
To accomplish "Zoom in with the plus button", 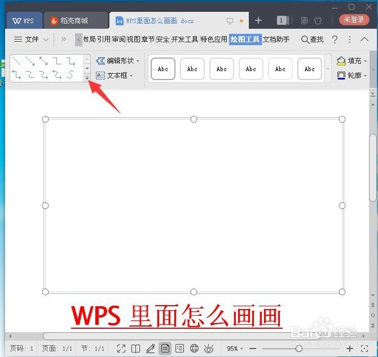I will pos(350,349).
